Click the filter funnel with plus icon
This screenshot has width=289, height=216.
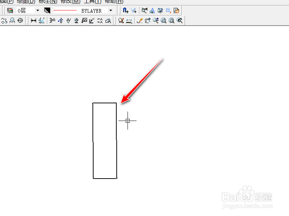coord(134,10)
